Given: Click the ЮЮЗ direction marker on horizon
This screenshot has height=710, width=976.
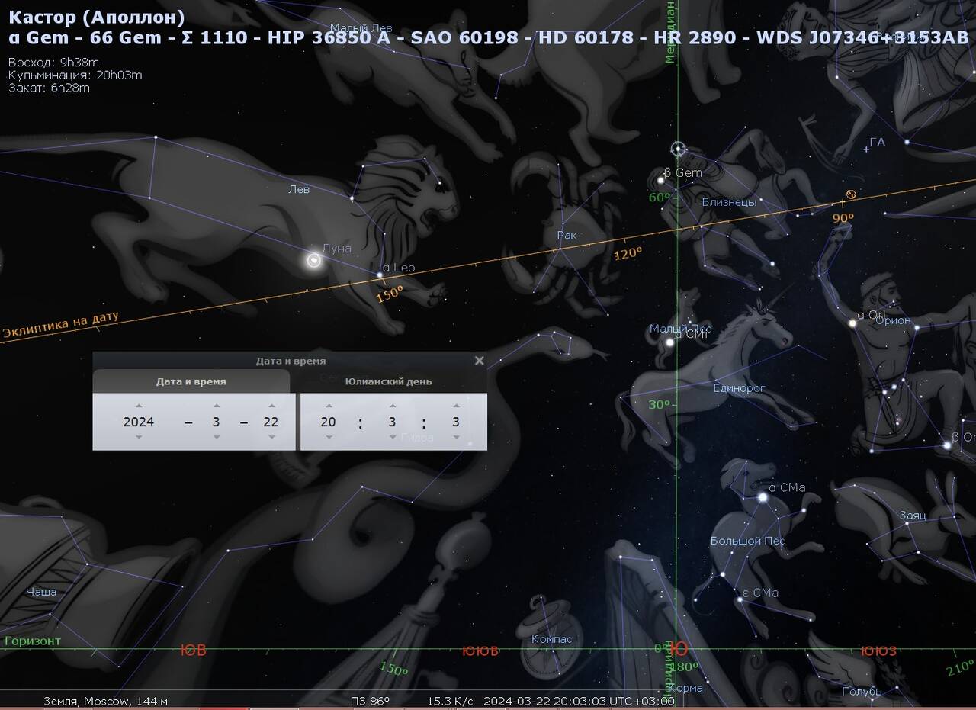Looking at the screenshot, I should (878, 651).
